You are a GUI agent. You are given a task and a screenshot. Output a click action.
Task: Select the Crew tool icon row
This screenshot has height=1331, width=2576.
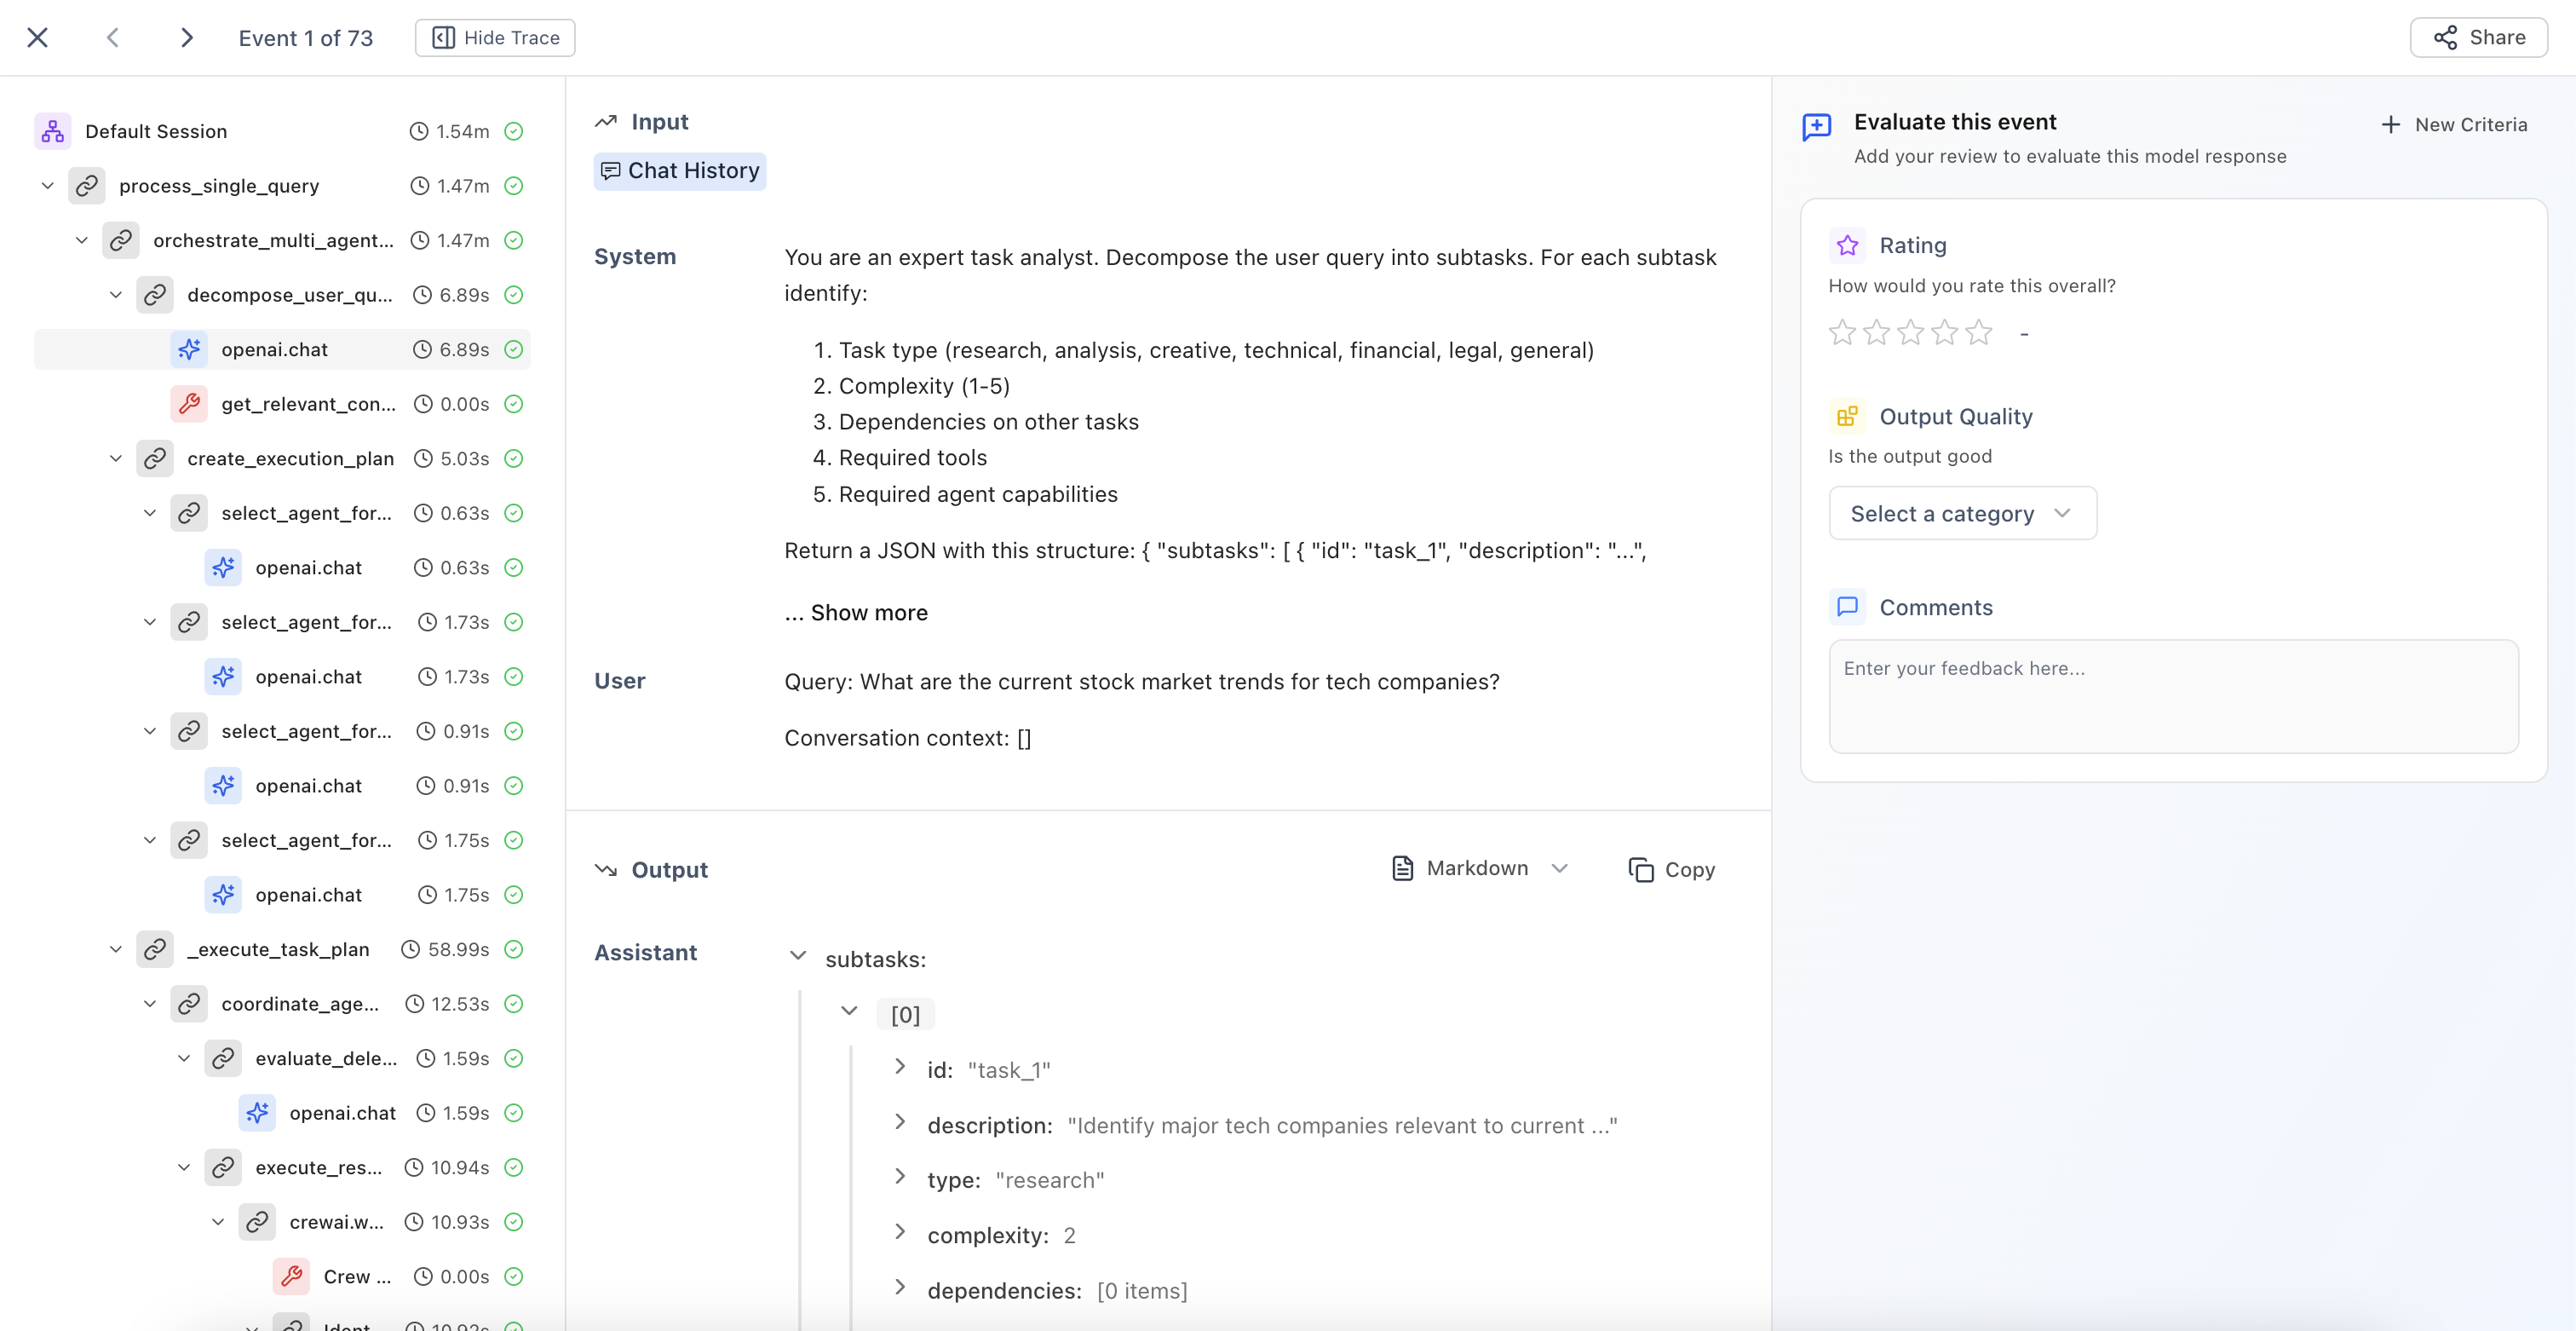pos(291,1276)
